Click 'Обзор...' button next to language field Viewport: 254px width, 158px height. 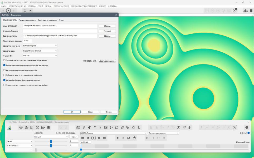(107, 26)
